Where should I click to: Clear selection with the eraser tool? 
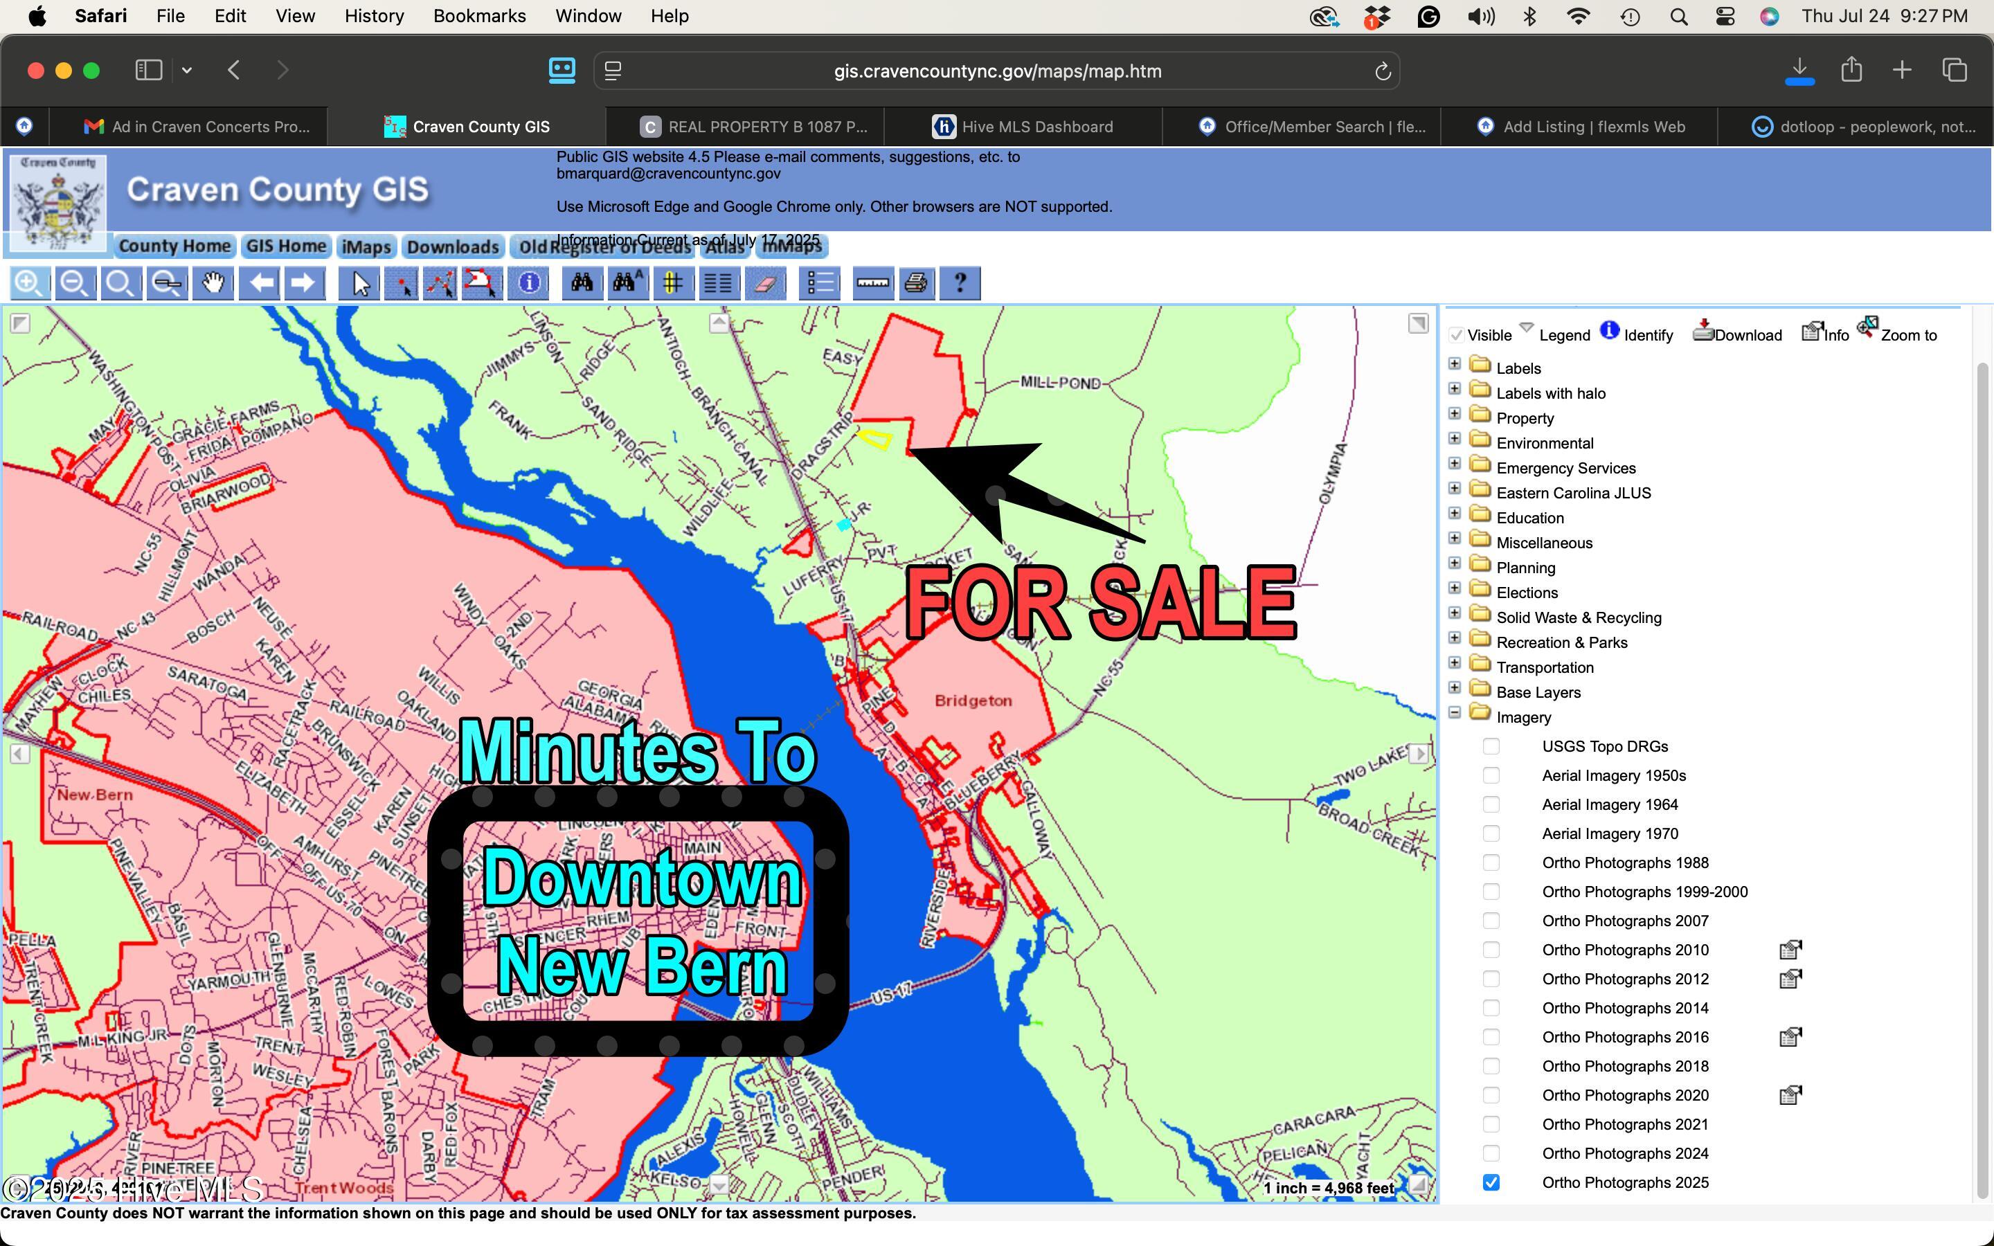(764, 284)
